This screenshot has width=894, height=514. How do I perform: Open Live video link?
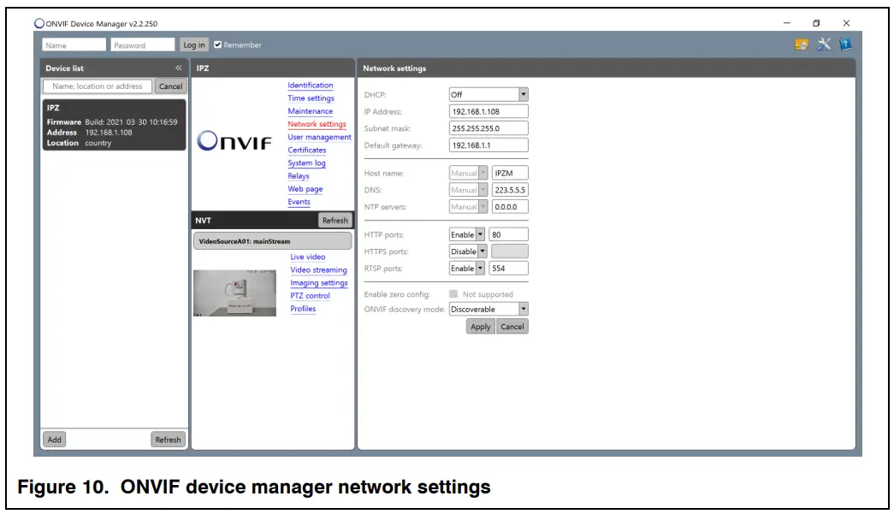pos(308,257)
